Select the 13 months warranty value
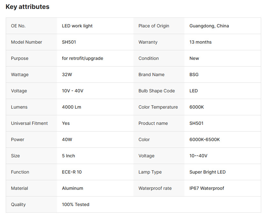265x214 pixels. click(200, 42)
